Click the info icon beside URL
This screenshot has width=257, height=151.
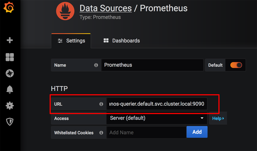(101, 104)
